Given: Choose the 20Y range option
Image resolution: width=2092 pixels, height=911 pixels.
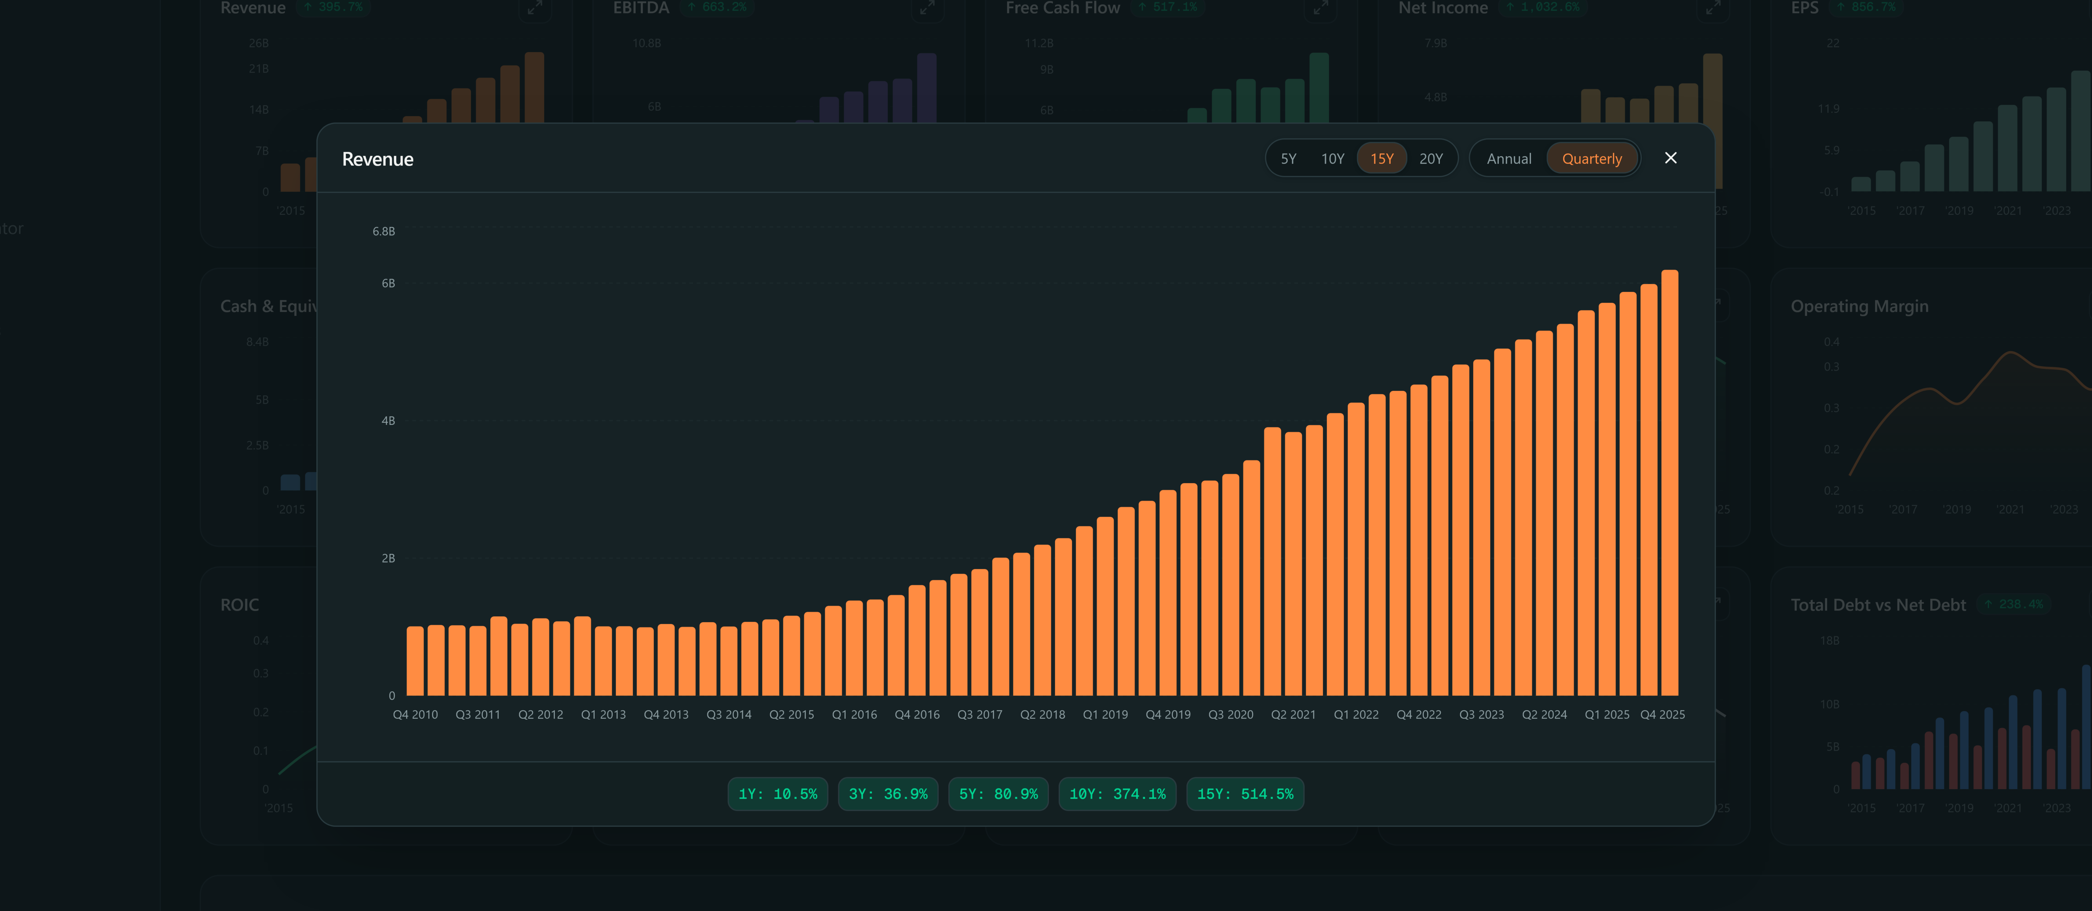Looking at the screenshot, I should pos(1430,159).
